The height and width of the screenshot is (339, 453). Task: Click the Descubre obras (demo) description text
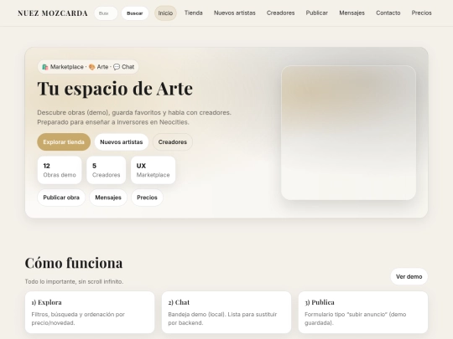click(134, 117)
